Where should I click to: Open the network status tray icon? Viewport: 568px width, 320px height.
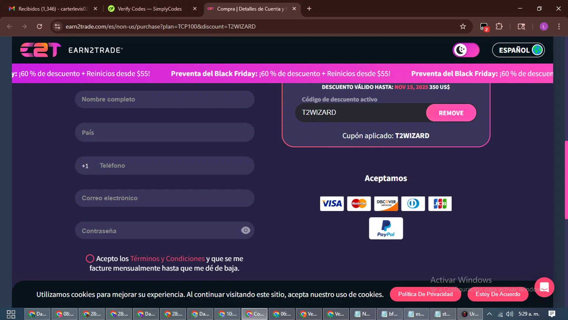[500, 314]
